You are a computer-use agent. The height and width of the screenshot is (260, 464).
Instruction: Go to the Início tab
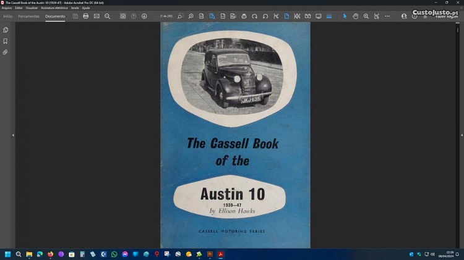[x=7, y=16]
